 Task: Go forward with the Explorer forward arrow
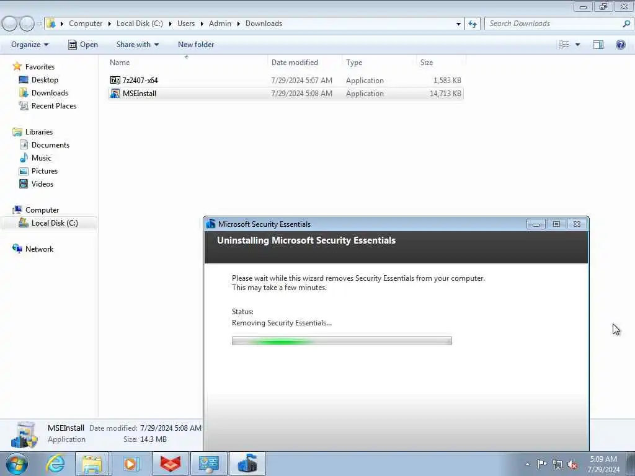coord(27,24)
